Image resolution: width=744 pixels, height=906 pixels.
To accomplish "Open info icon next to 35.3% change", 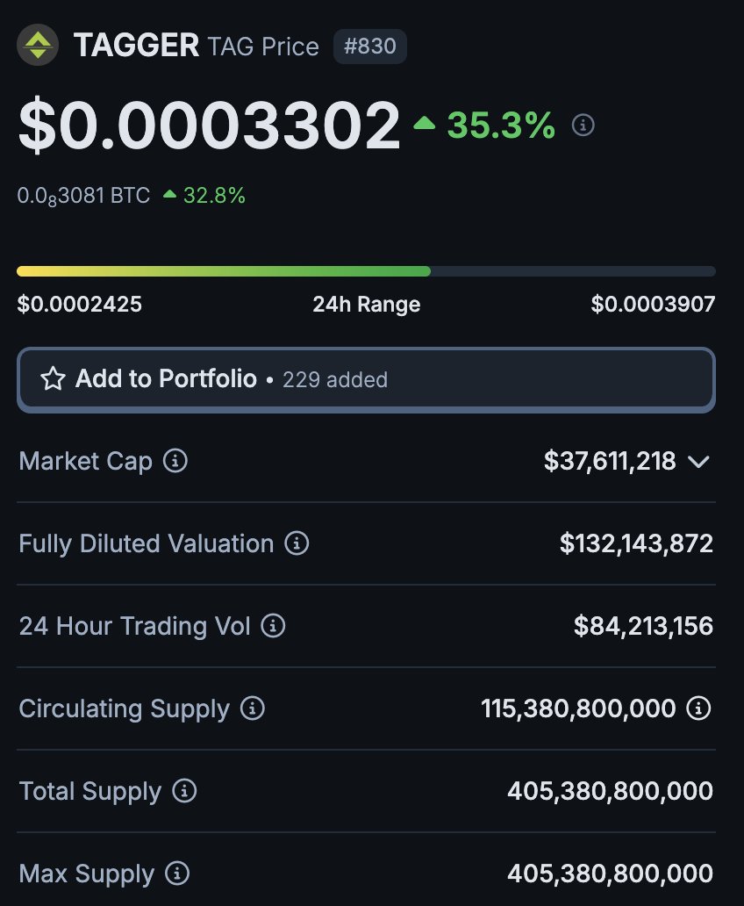I will 583,125.
